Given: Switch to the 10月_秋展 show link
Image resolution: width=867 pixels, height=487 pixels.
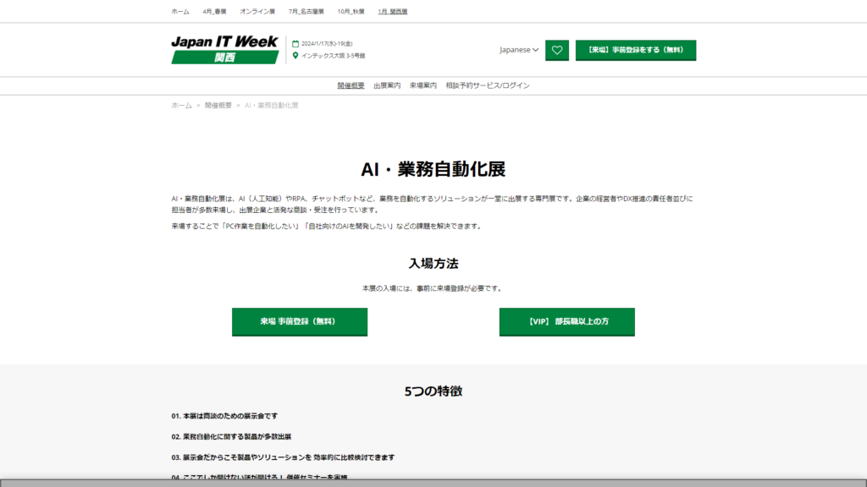Looking at the screenshot, I should click(351, 12).
